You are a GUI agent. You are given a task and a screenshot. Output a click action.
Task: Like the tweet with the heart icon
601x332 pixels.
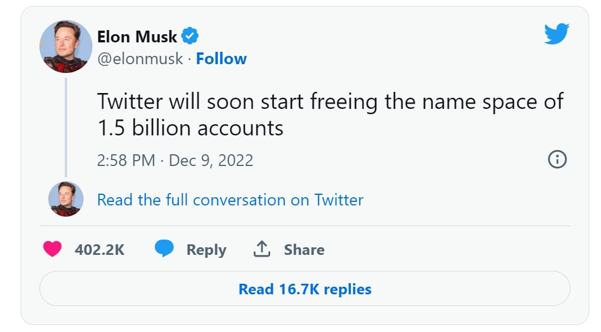coord(53,250)
